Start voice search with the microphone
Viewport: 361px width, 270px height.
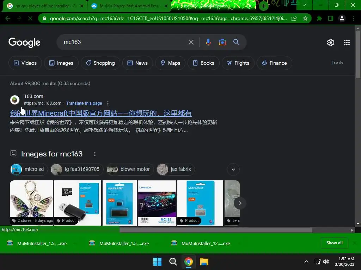point(208,42)
